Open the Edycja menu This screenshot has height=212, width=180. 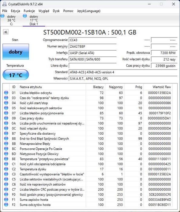pyautogui.click(x=15, y=11)
